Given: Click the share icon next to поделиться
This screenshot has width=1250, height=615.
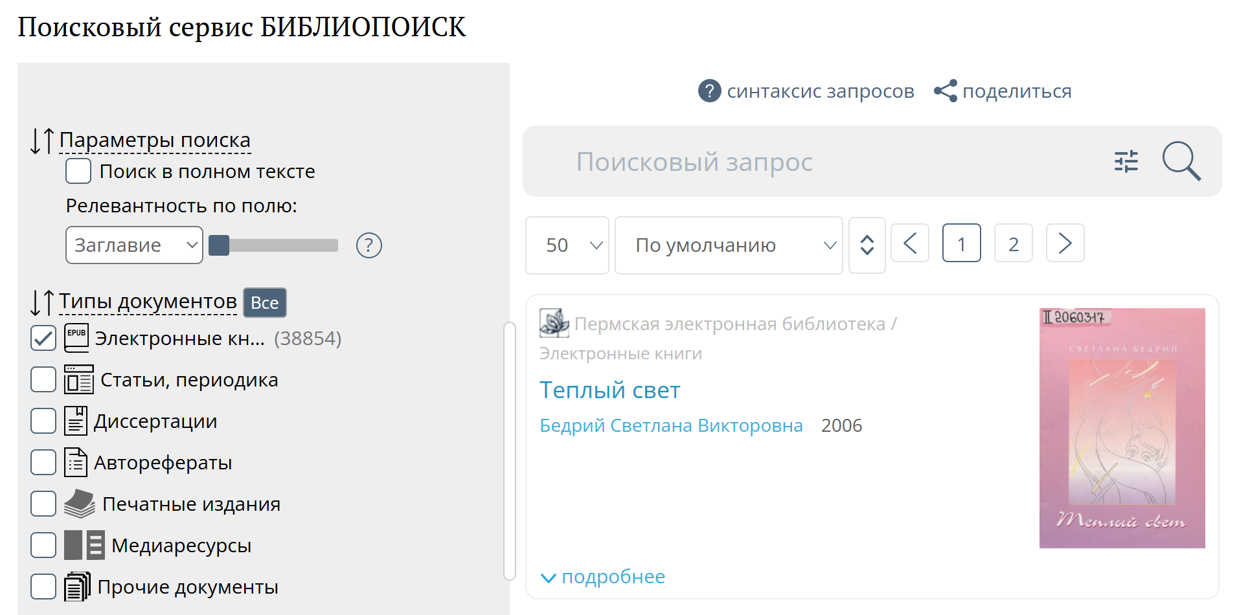Looking at the screenshot, I should [945, 91].
